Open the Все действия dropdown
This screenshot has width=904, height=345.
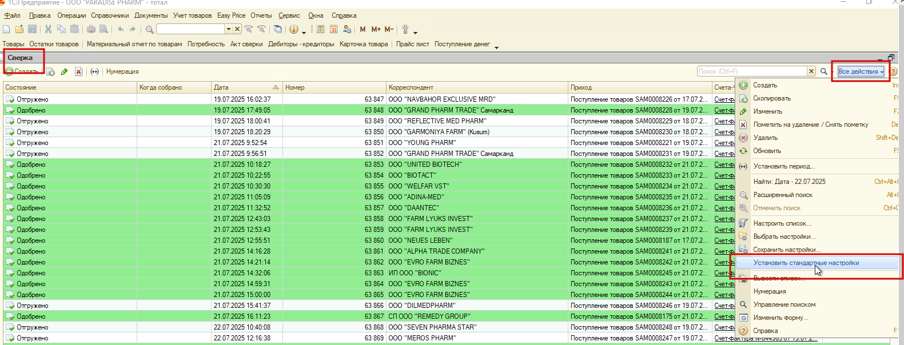pos(861,71)
